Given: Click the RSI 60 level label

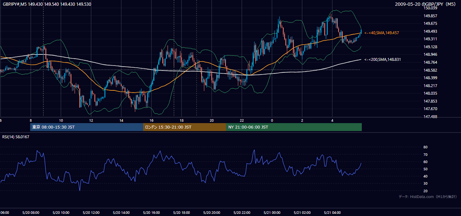Looking at the screenshot, I should click(425, 162).
